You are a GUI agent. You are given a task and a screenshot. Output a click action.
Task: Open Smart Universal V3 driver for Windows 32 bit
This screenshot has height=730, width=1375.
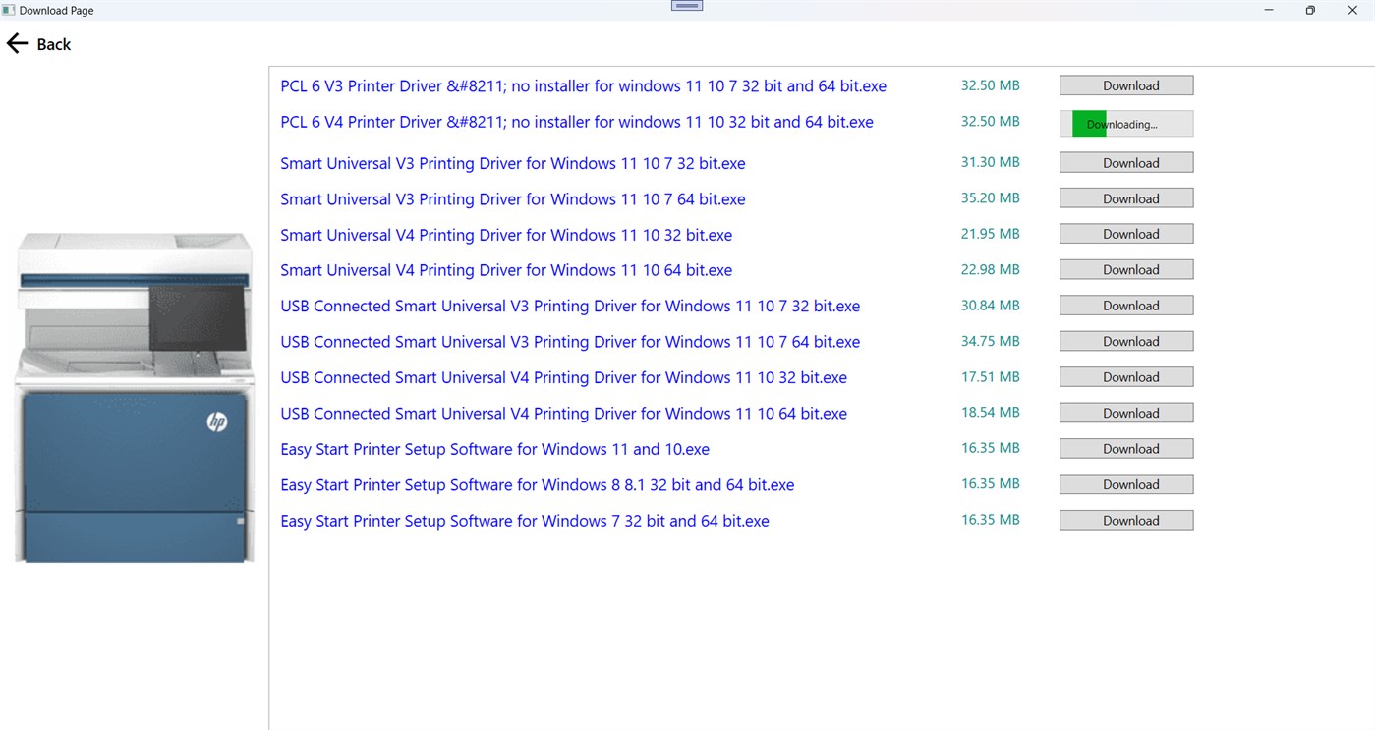tap(512, 163)
